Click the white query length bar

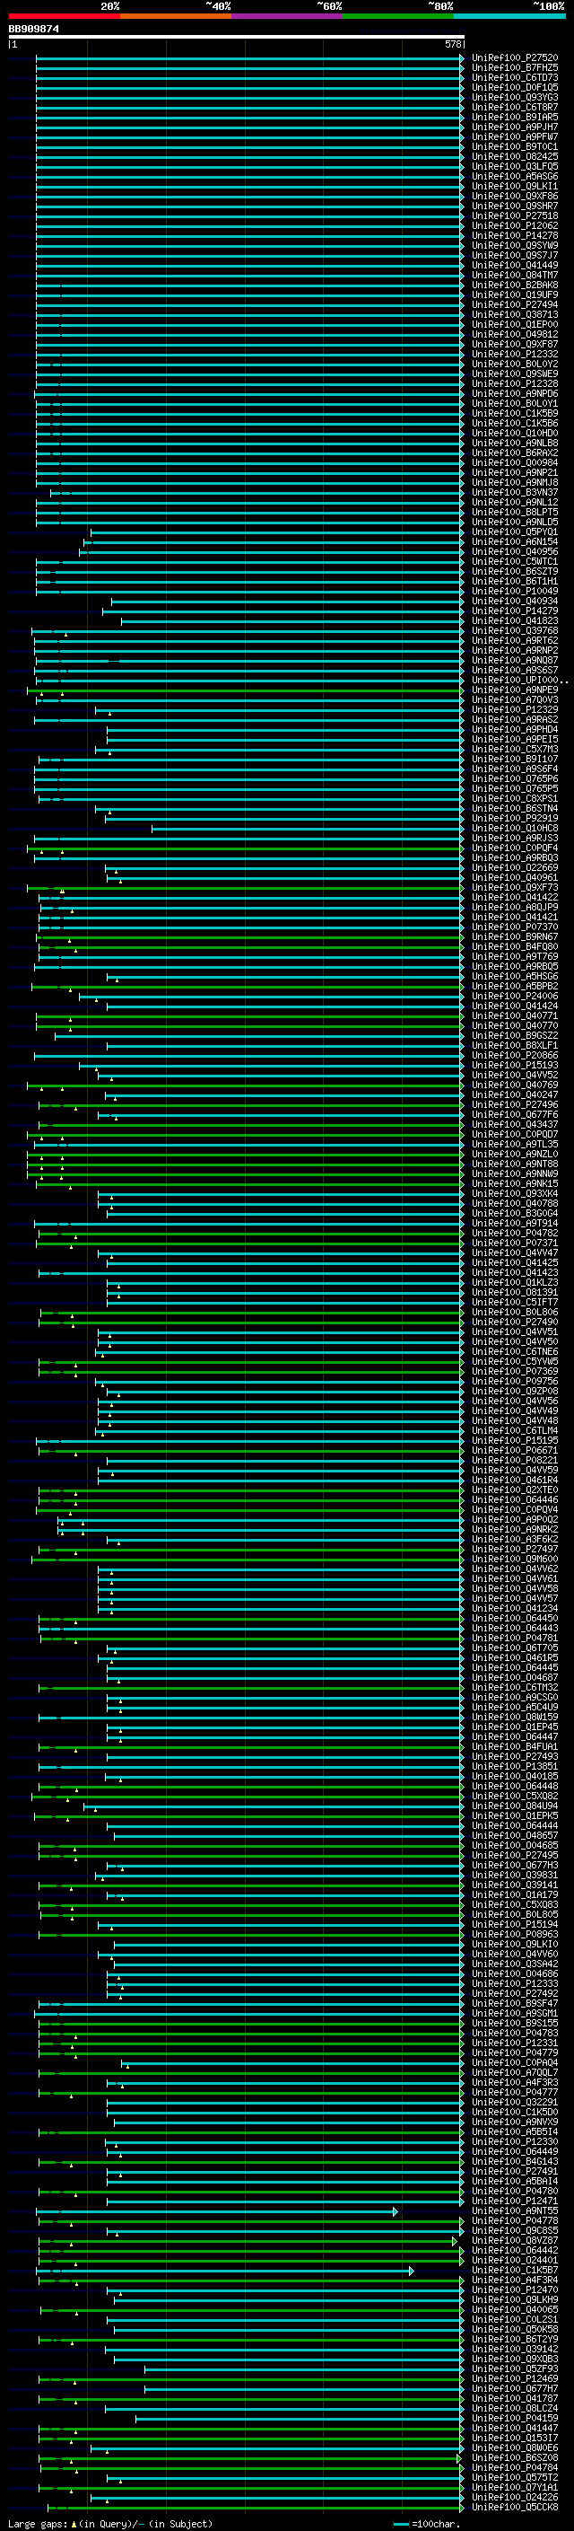tap(237, 36)
